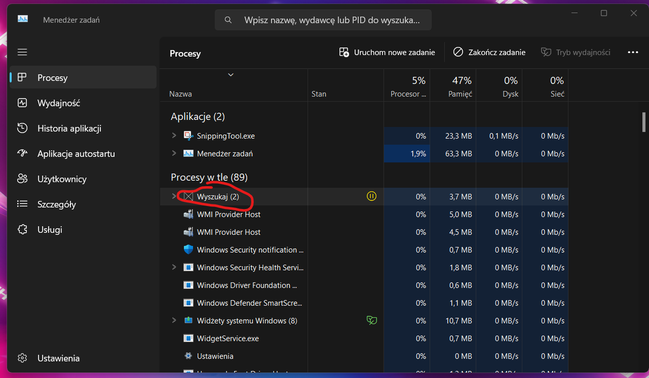Click the Wyszukaj process icon

tap(189, 197)
